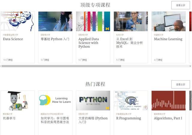This screenshot has height=135, width=192.
Task: Open the R Programming course title
Action: (x=129, y=118)
